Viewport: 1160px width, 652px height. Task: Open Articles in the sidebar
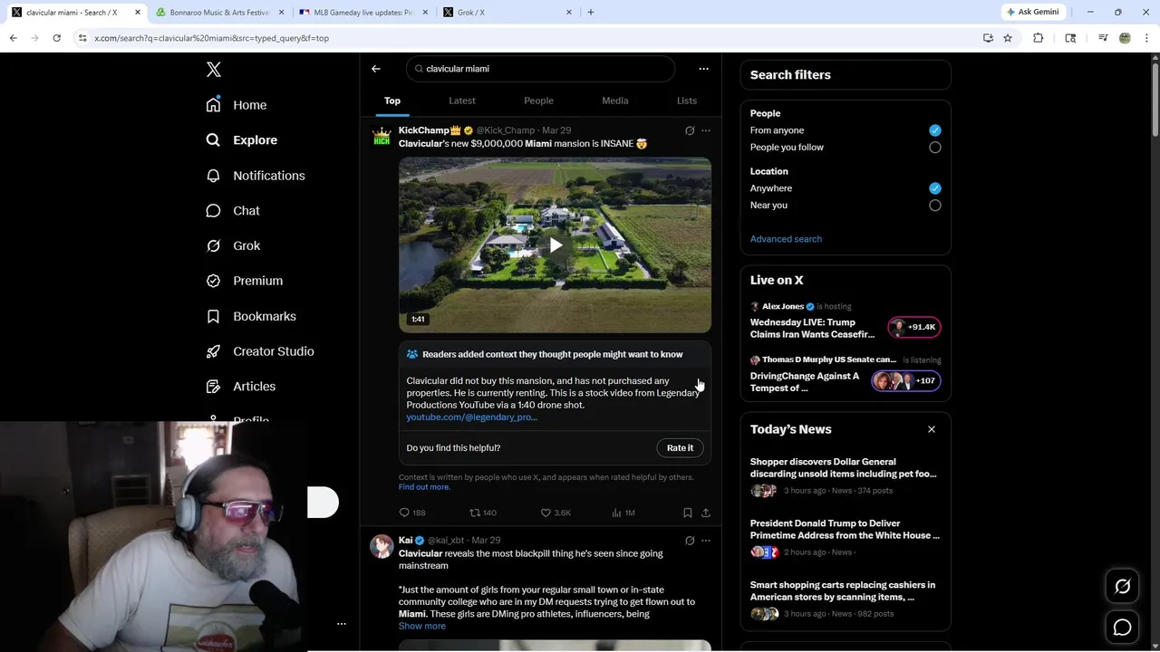click(x=241, y=387)
